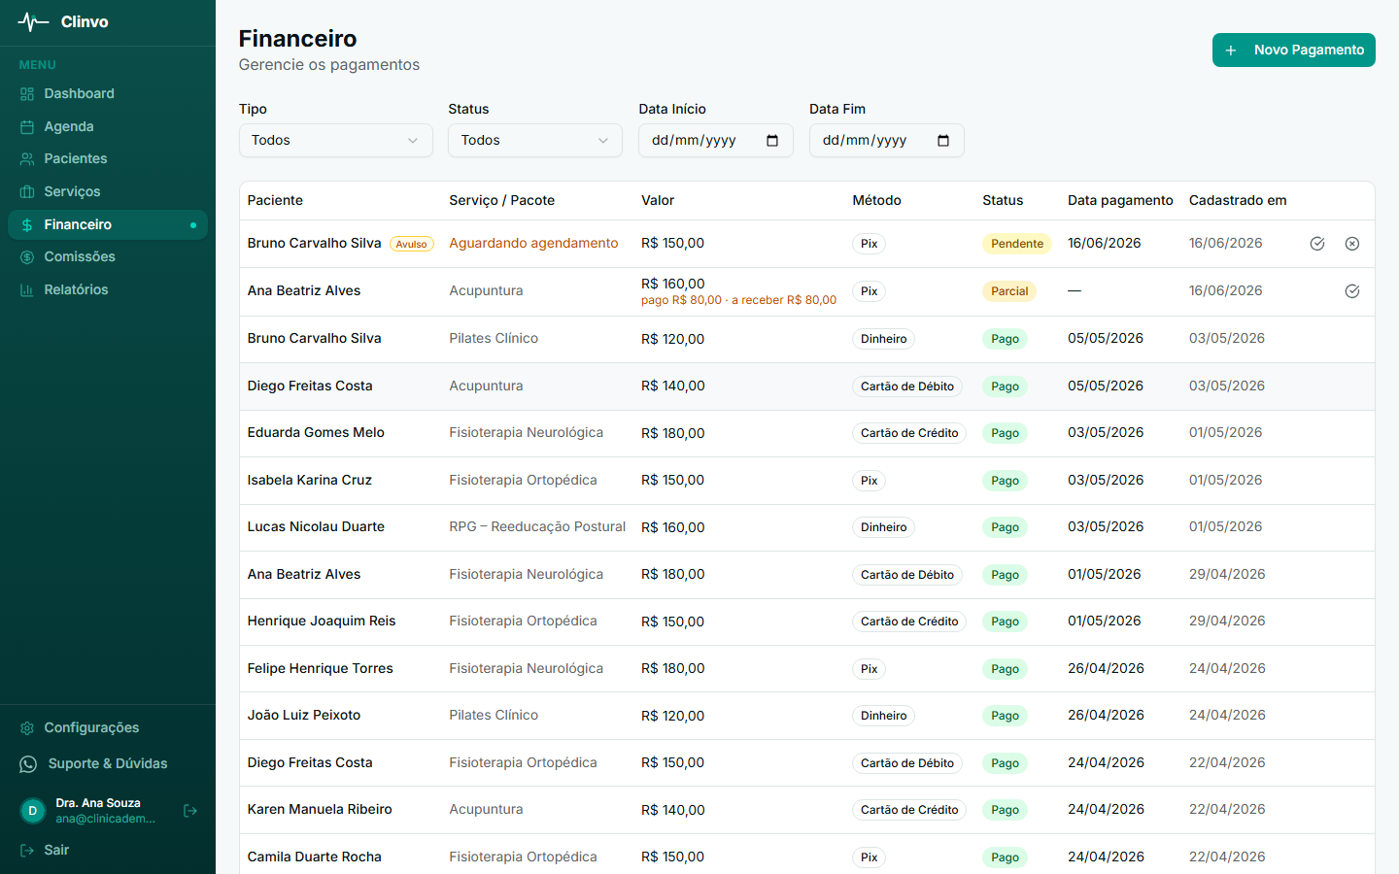Click the Data Início date field
This screenshot has width=1399, height=874.
[x=716, y=141]
